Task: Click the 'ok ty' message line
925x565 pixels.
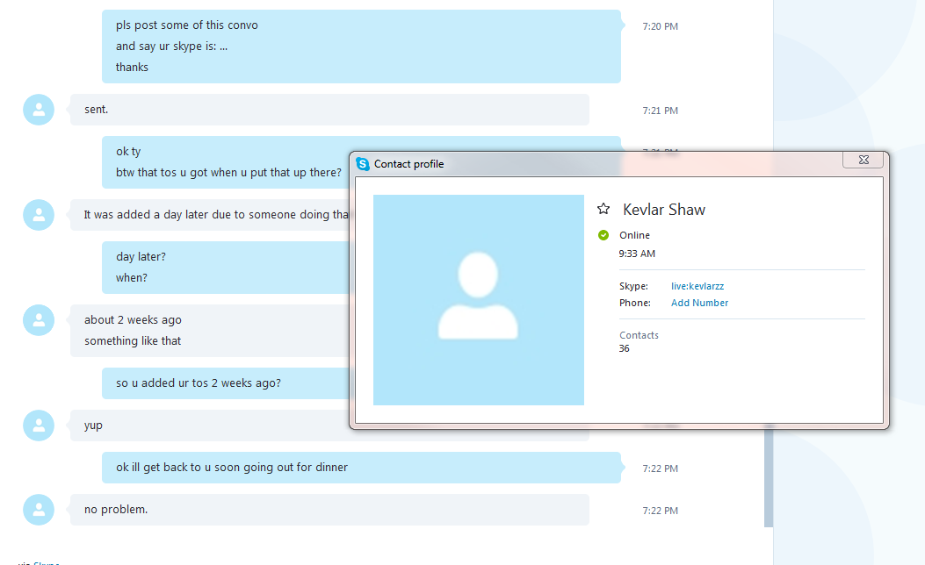Action: (x=128, y=152)
